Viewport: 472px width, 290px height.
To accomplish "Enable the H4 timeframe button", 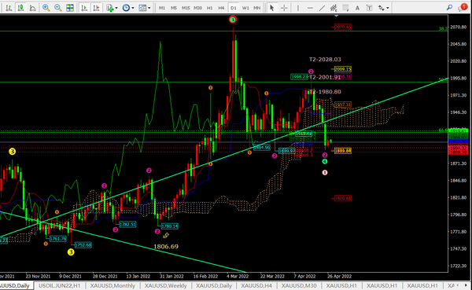I will tap(221, 8).
